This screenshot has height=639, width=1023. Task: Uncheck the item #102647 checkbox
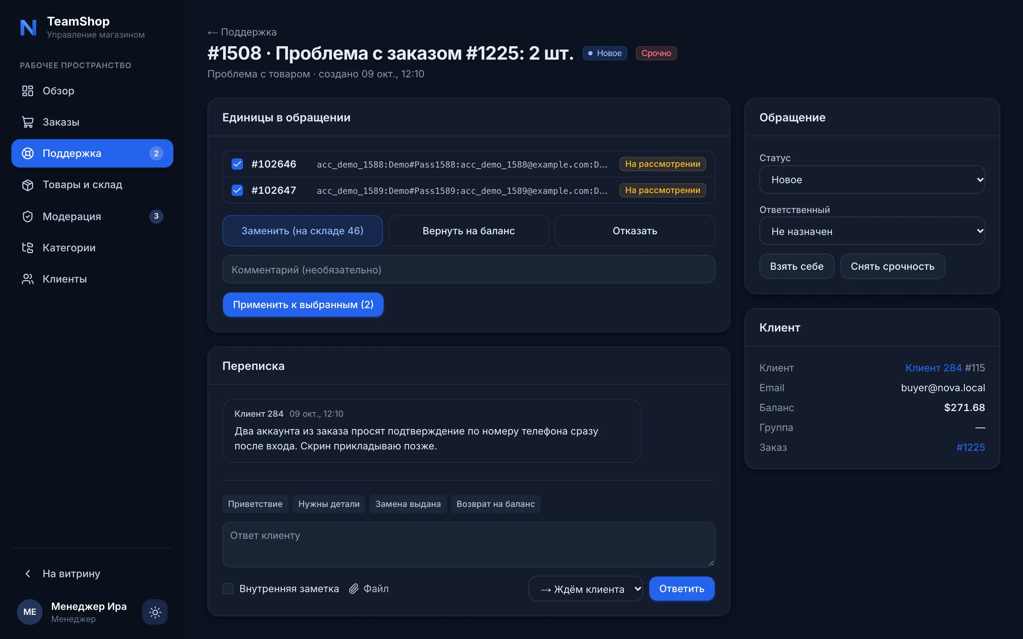tap(237, 190)
